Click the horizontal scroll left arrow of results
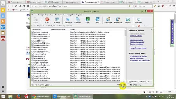The height and width of the screenshot is (99, 176). tap(32, 82)
